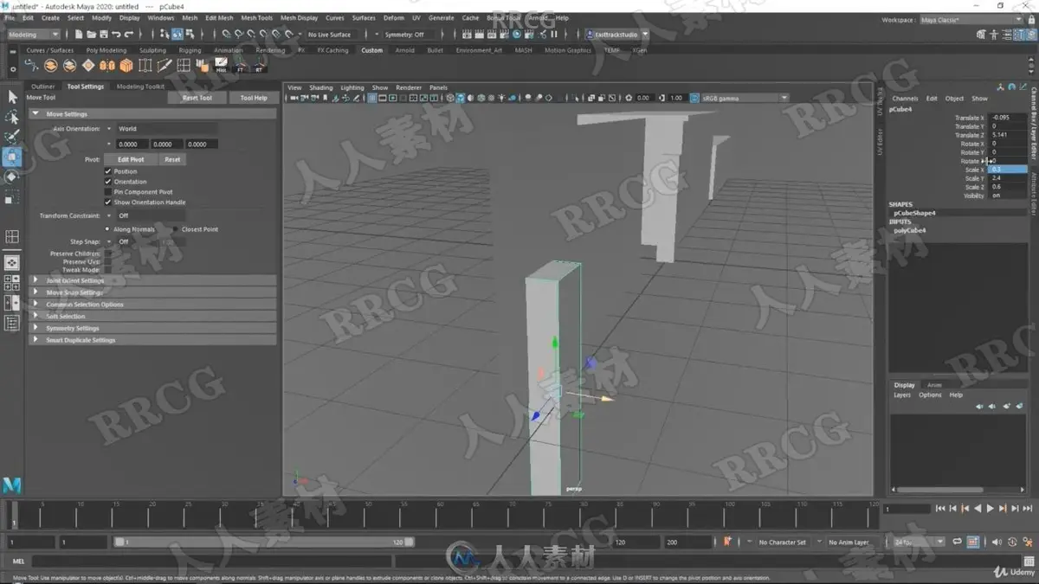Click the Redo arrow icon
Viewport: 1039px width, 584px height.
tap(128, 35)
